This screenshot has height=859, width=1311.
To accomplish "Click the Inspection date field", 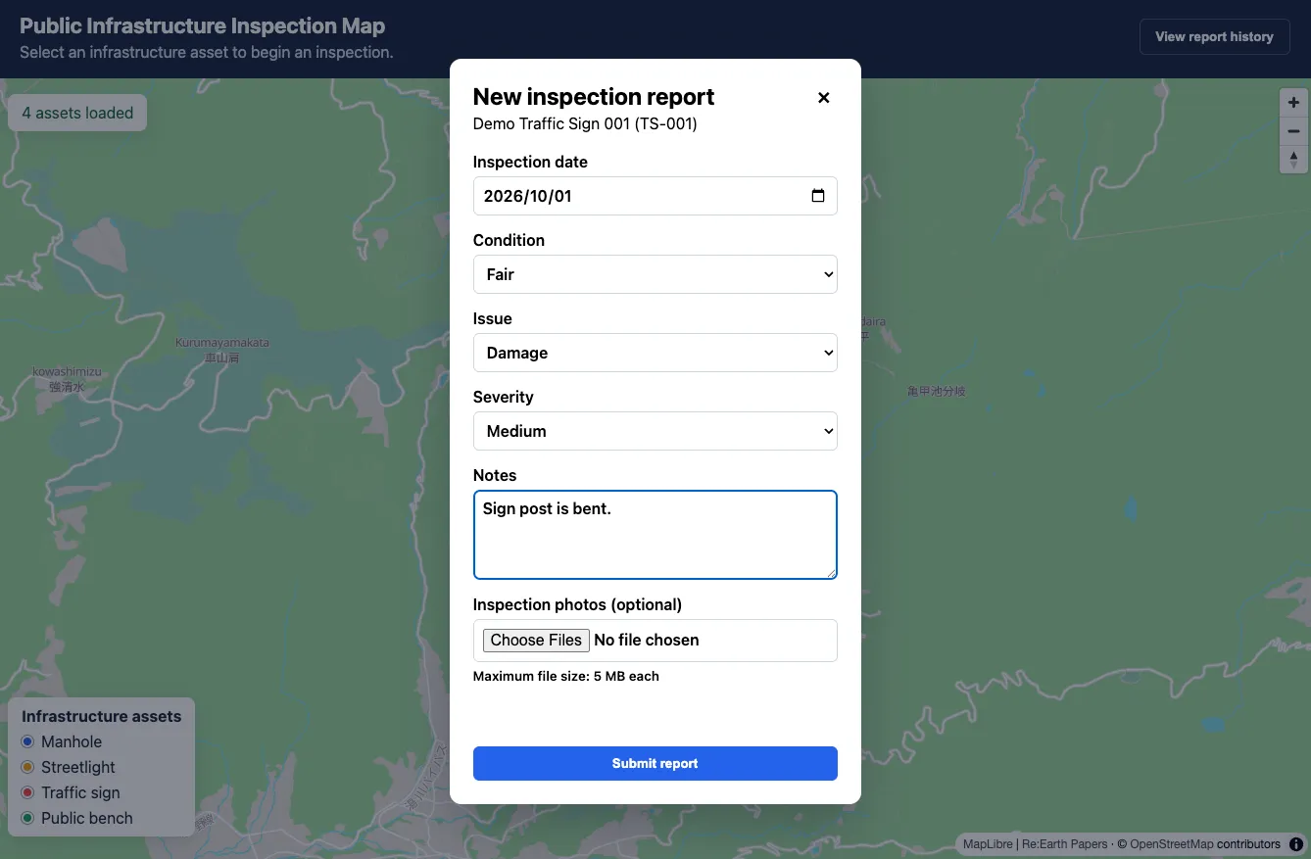I will (655, 196).
